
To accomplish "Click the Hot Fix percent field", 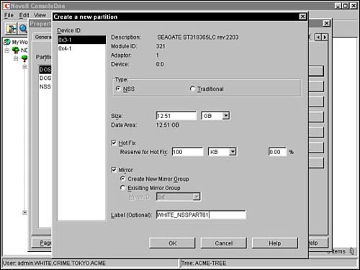I will coord(277,152).
